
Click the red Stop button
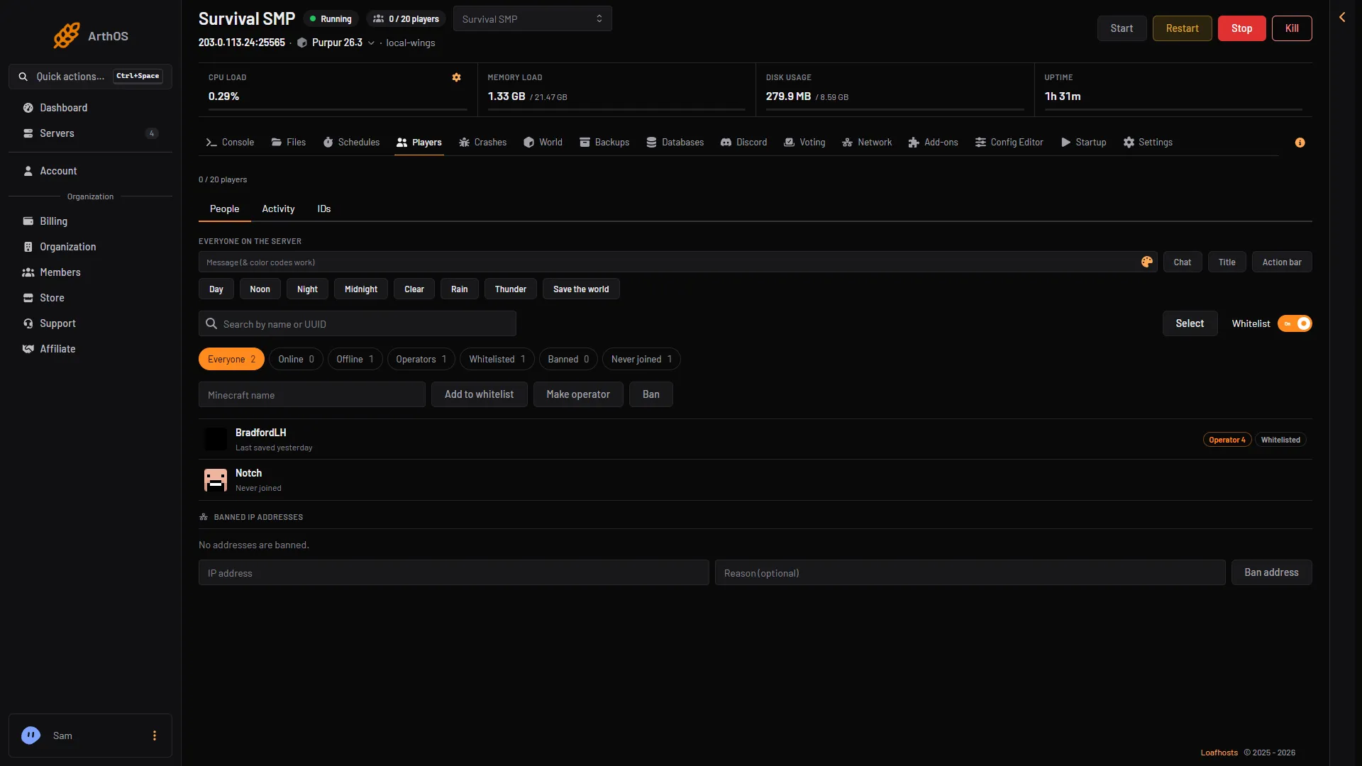[1241, 28]
